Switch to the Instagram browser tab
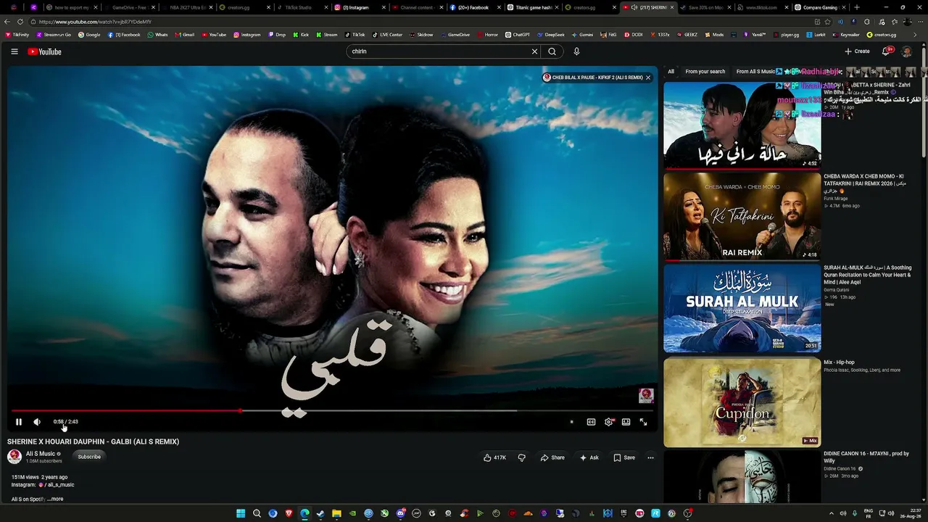This screenshot has height=522, width=928. [x=360, y=7]
